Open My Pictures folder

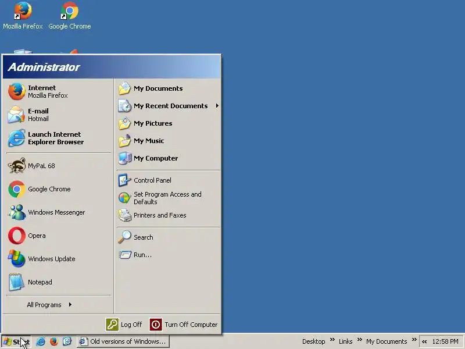pyautogui.click(x=169, y=123)
